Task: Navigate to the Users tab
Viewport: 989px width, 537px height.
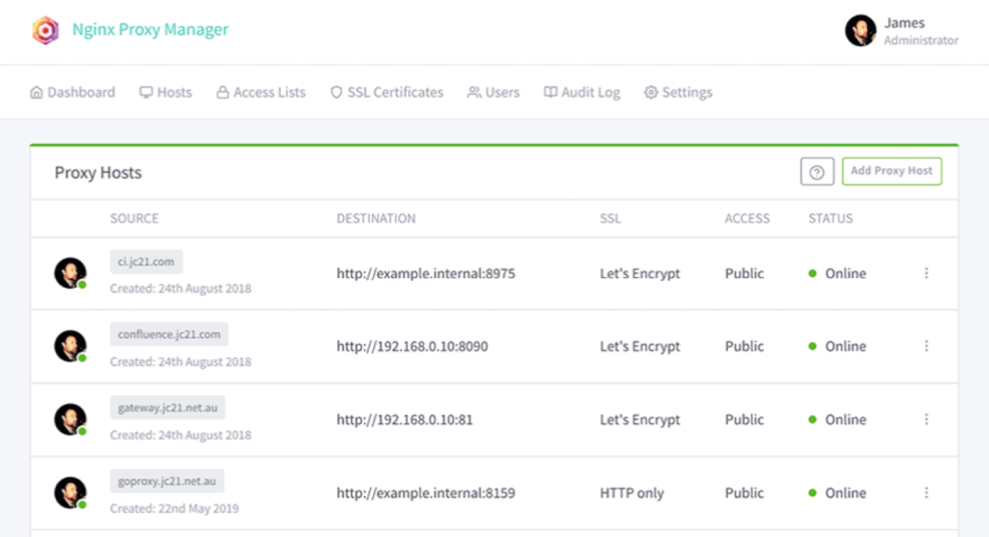Action: [494, 92]
